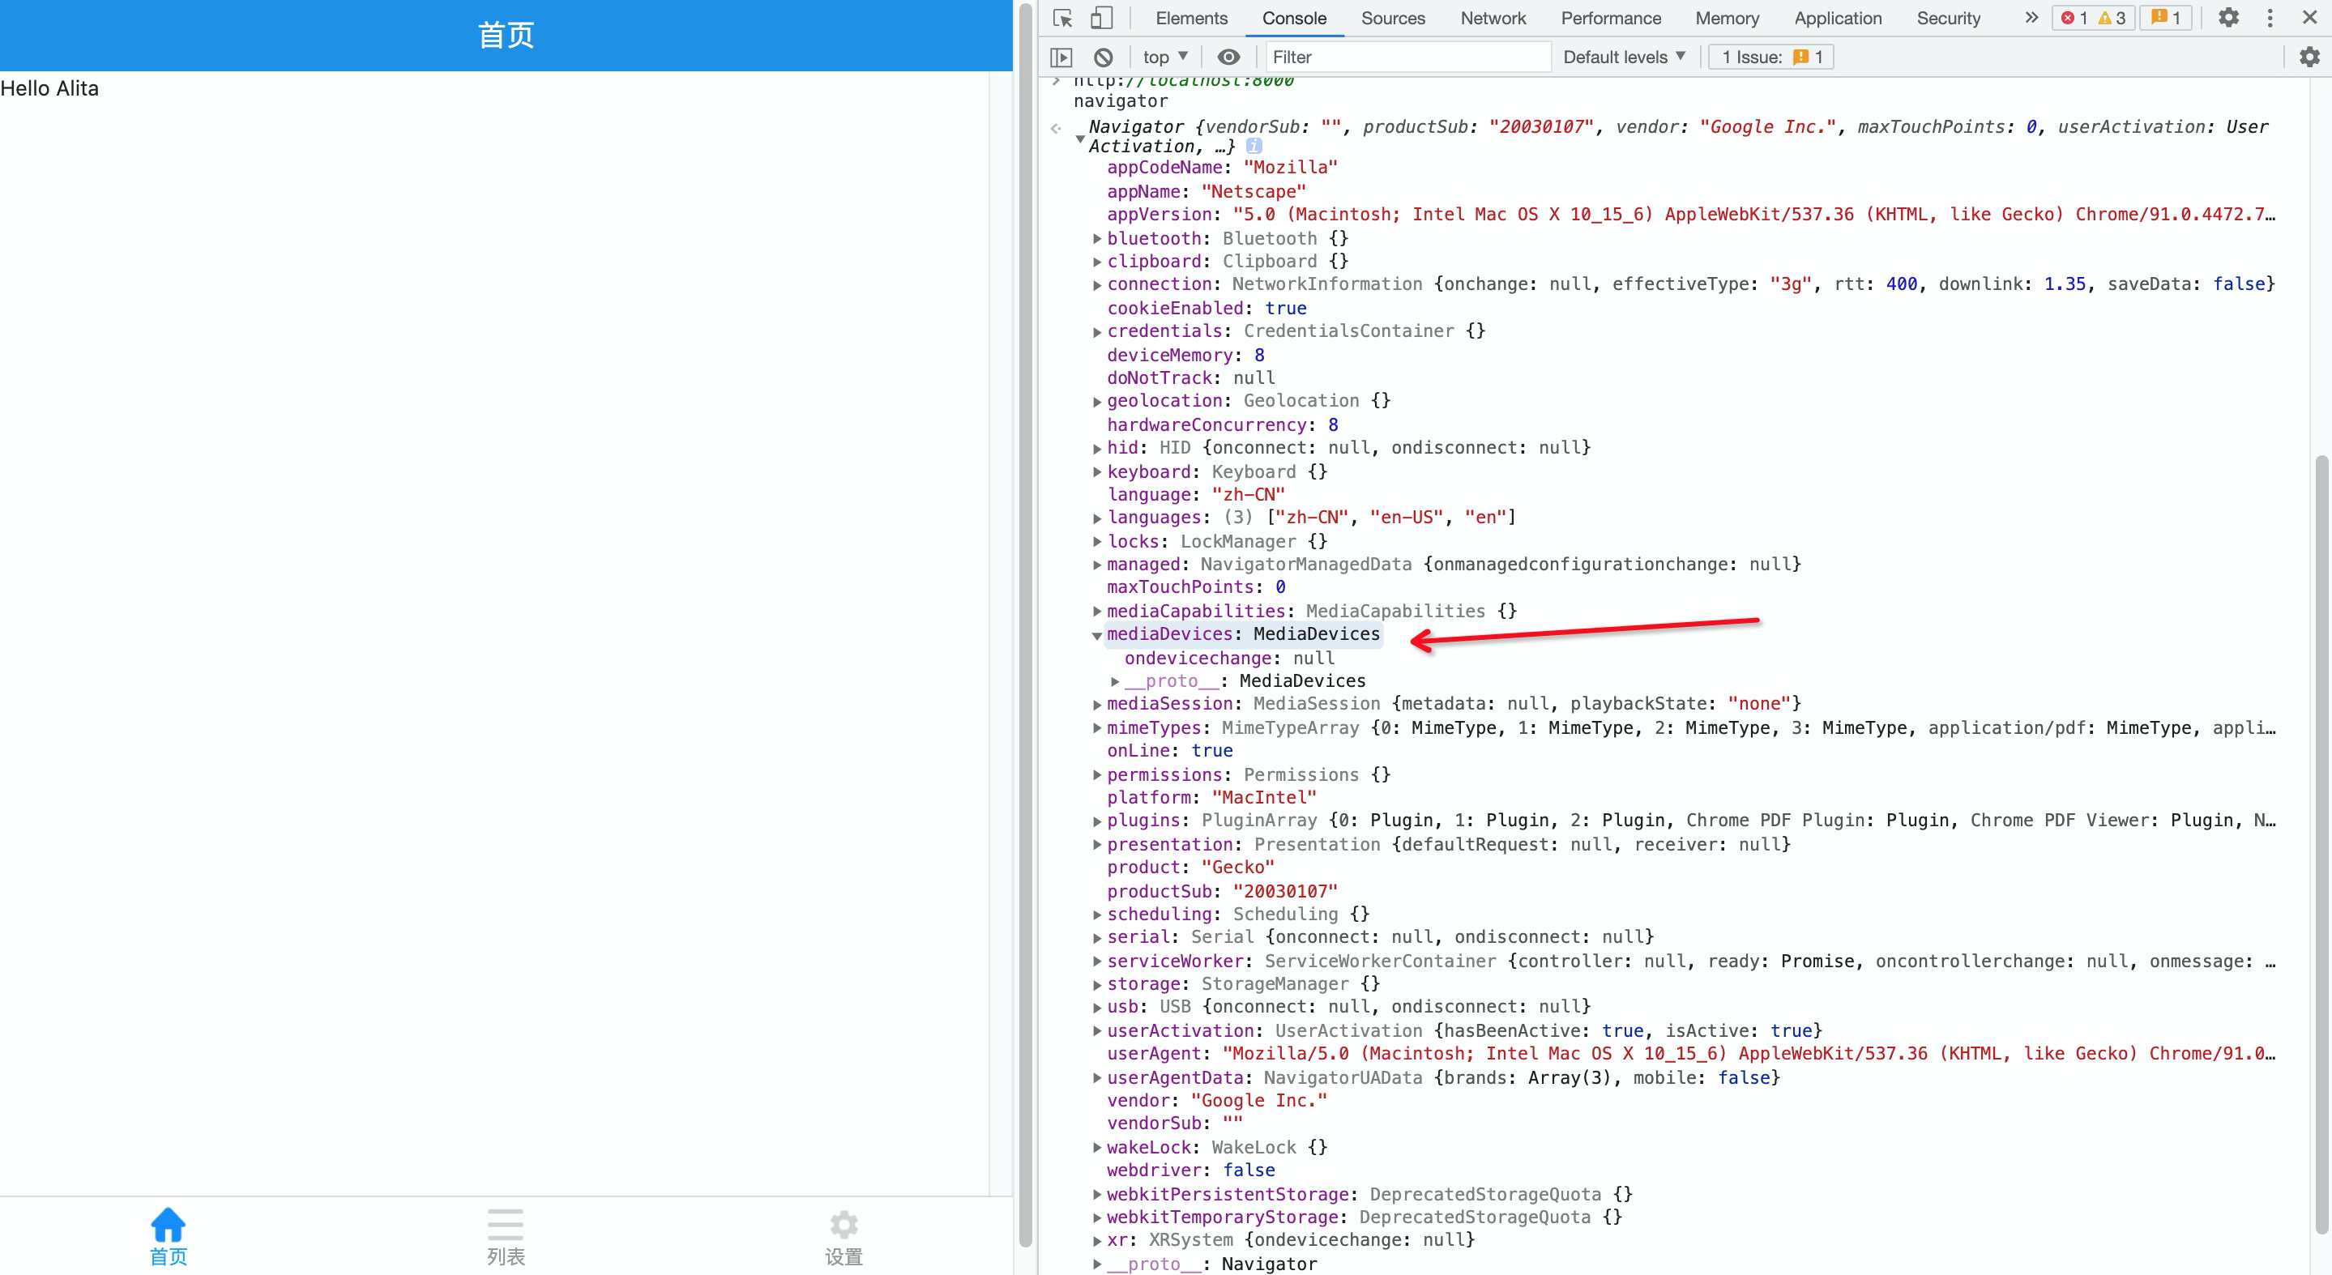Open the Security tab
2332x1275 pixels.
1948,18
